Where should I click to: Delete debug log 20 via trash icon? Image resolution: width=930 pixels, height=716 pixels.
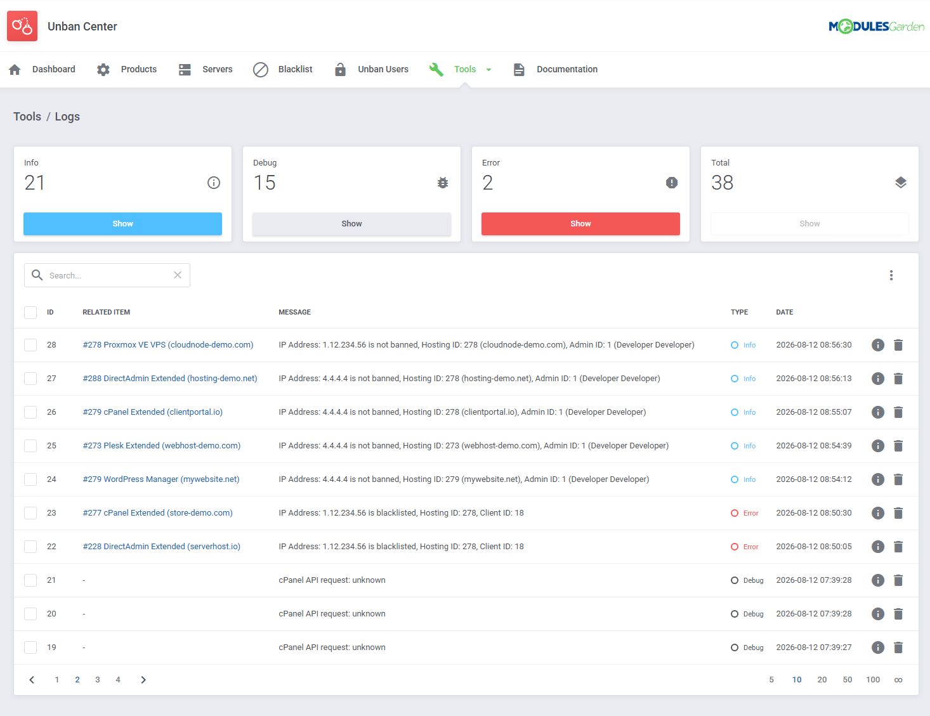click(x=898, y=614)
